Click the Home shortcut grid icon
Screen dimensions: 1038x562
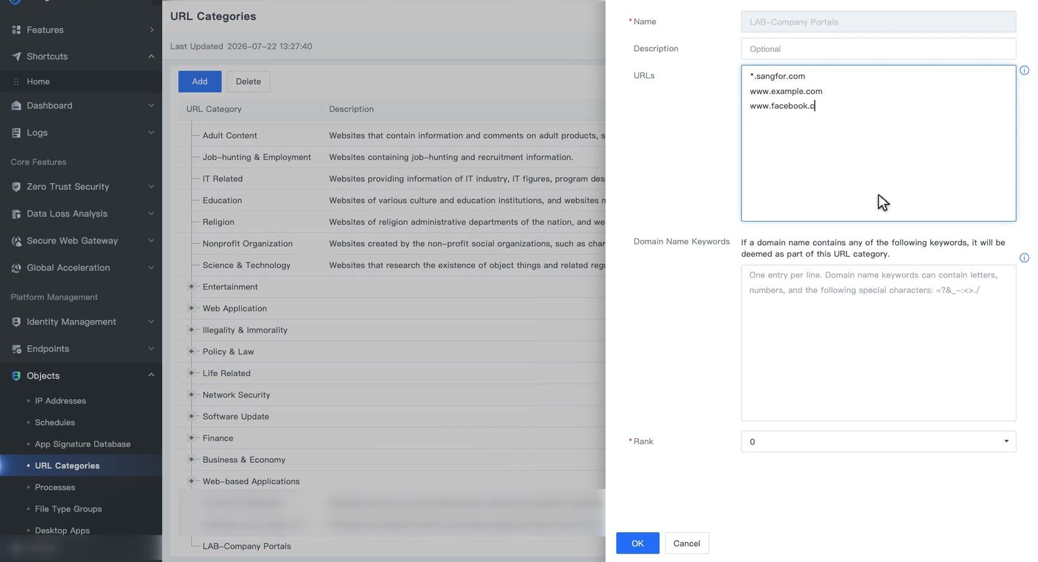click(x=16, y=82)
